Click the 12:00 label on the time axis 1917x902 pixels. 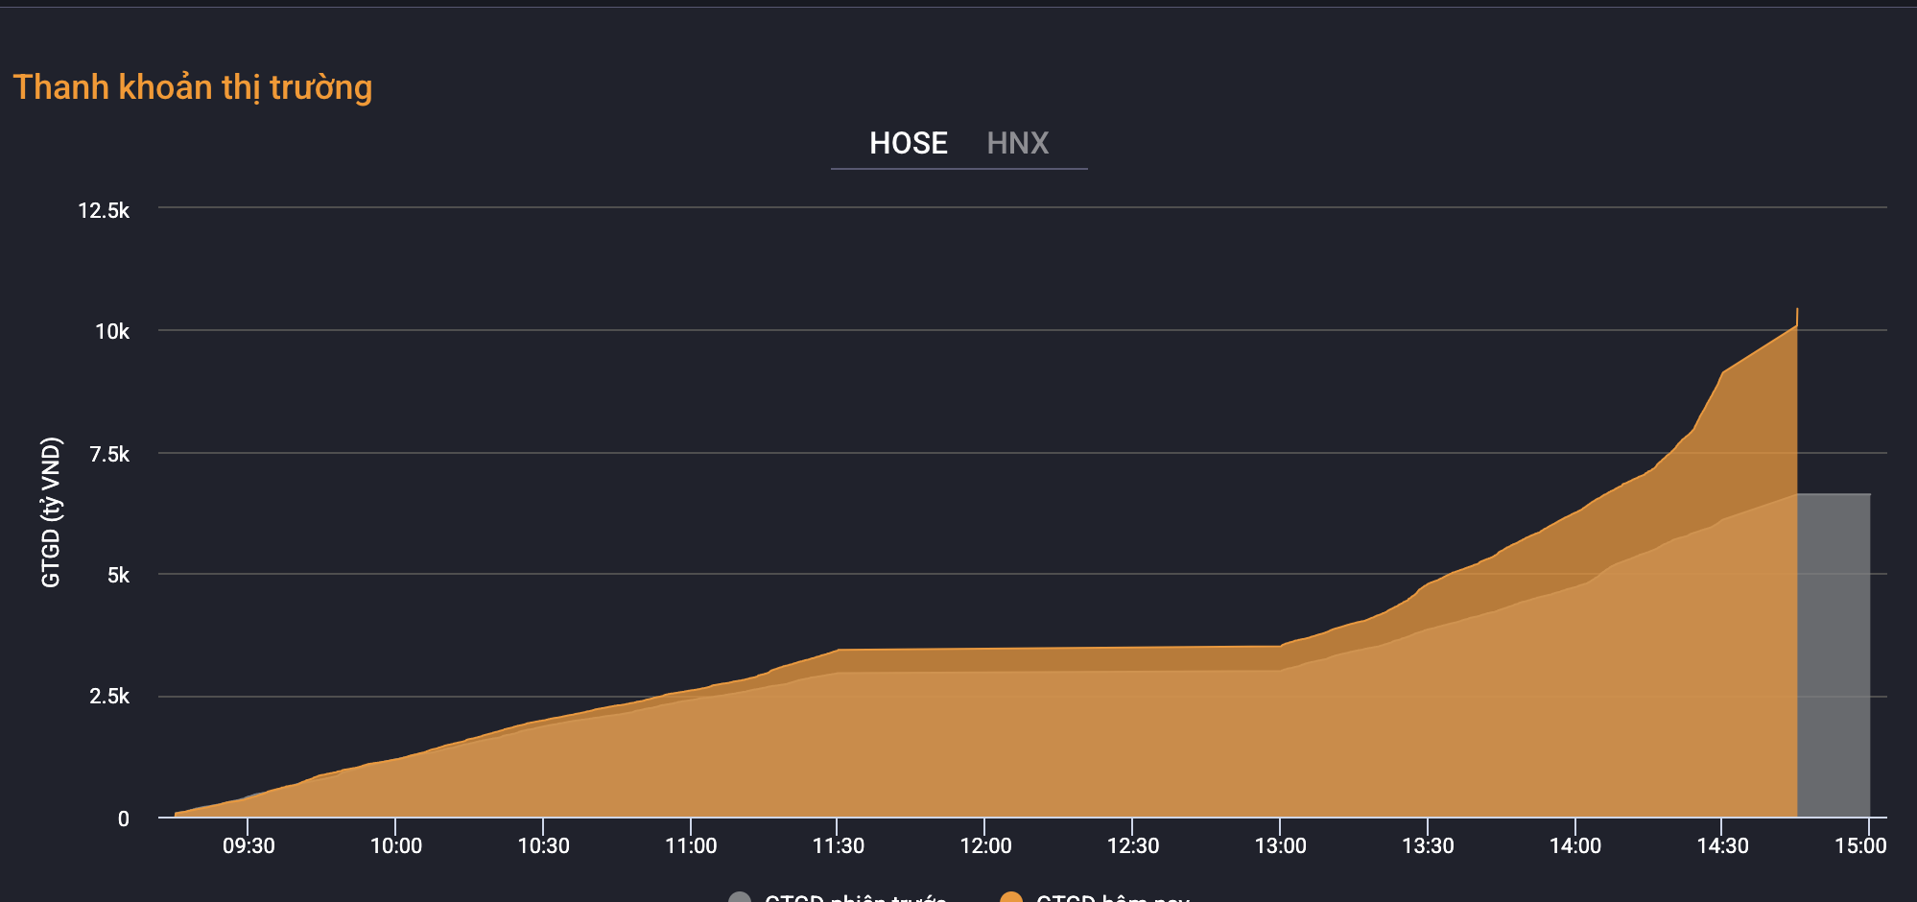click(985, 845)
